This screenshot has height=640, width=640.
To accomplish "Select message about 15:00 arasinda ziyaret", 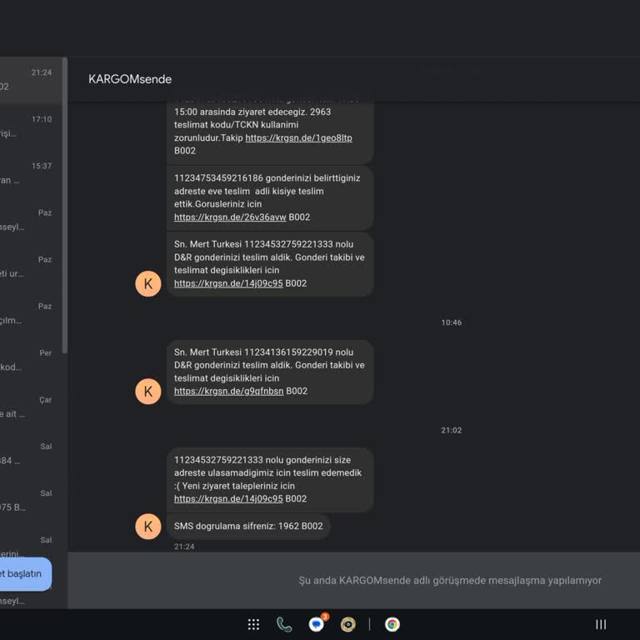I will coord(270,132).
